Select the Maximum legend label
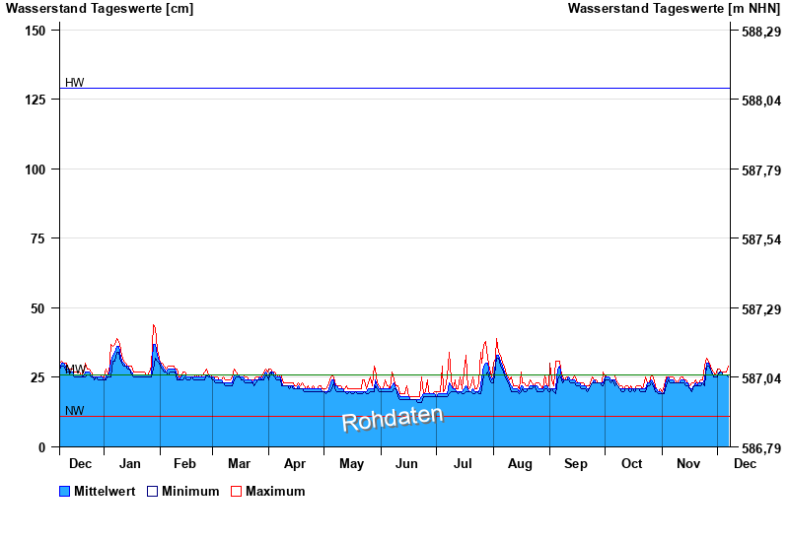 point(275,491)
